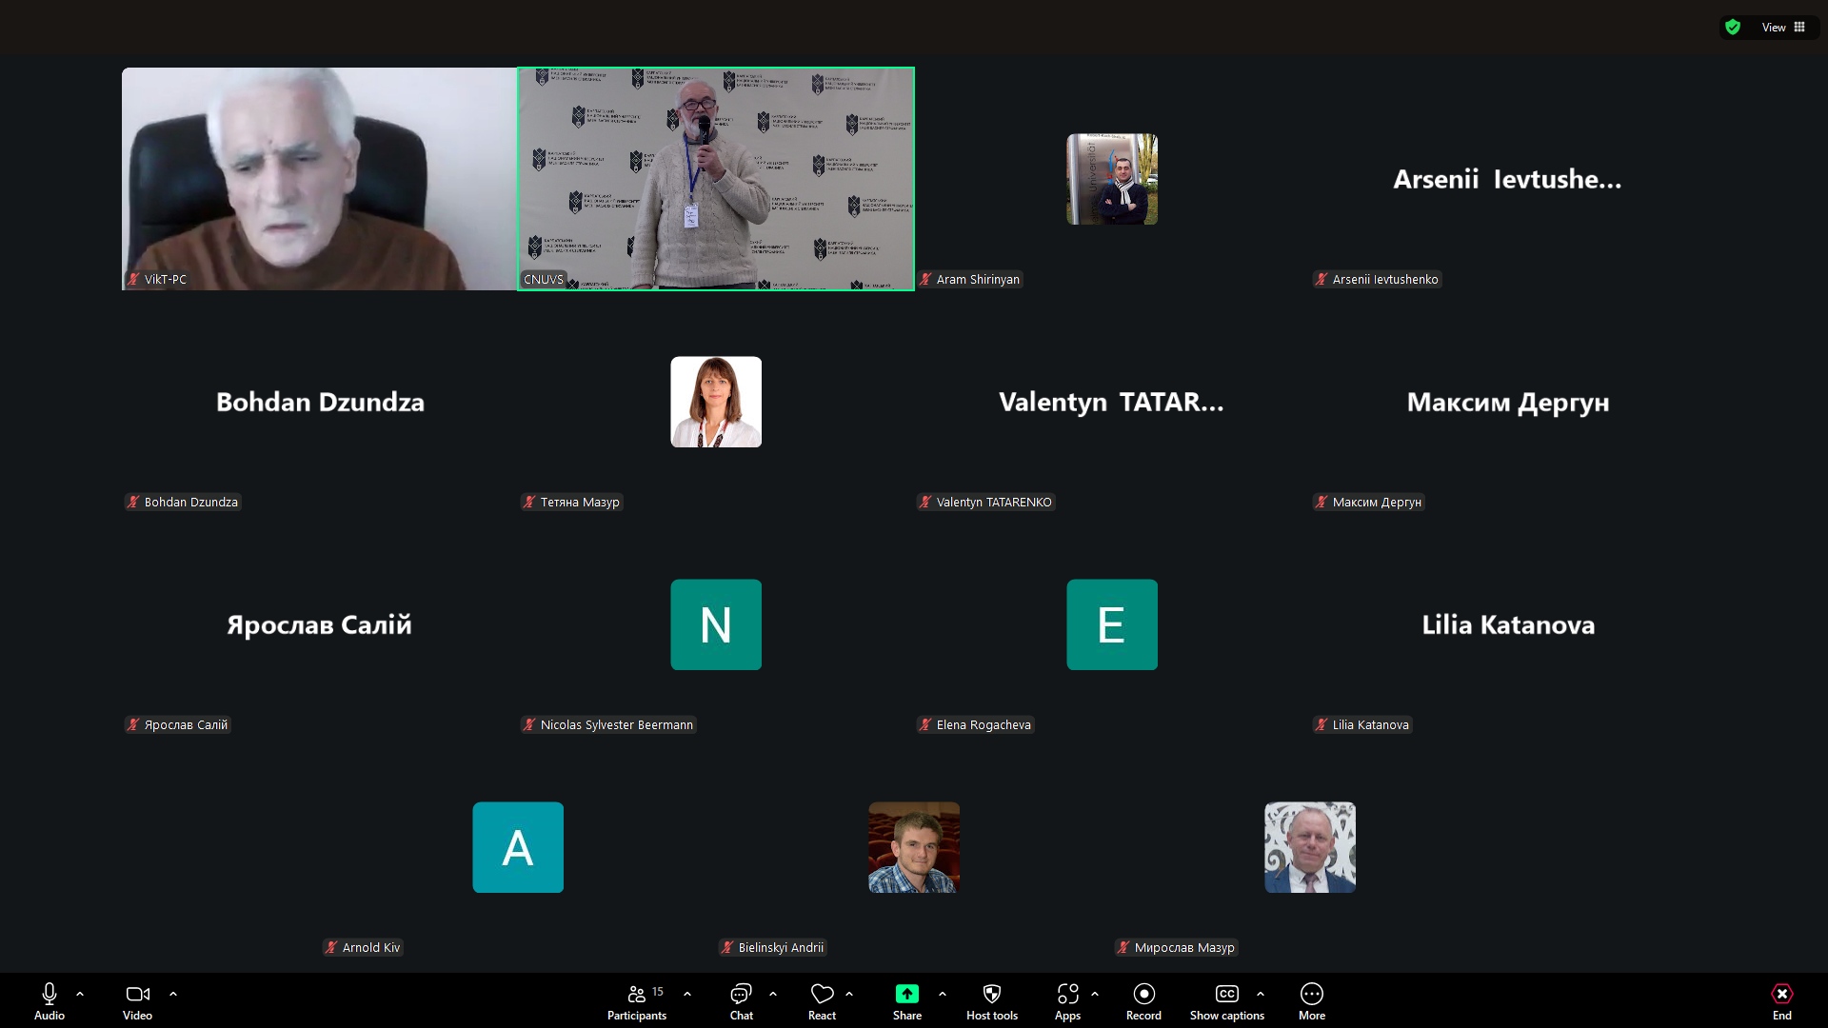Expand audio settings arrow next to Audio
This screenshot has height=1028, width=1828.
point(80,994)
